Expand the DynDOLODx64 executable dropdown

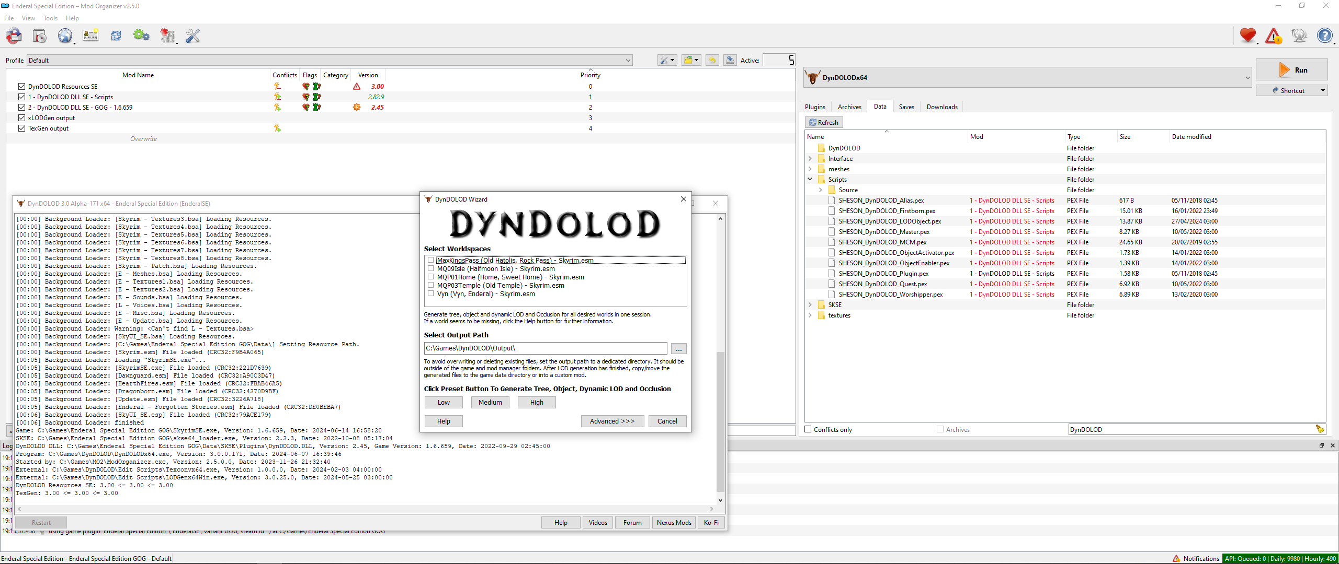click(1247, 78)
